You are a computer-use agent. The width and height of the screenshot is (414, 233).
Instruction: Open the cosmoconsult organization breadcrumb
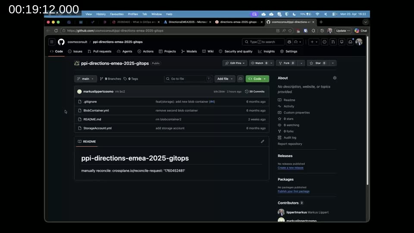pos(77,42)
